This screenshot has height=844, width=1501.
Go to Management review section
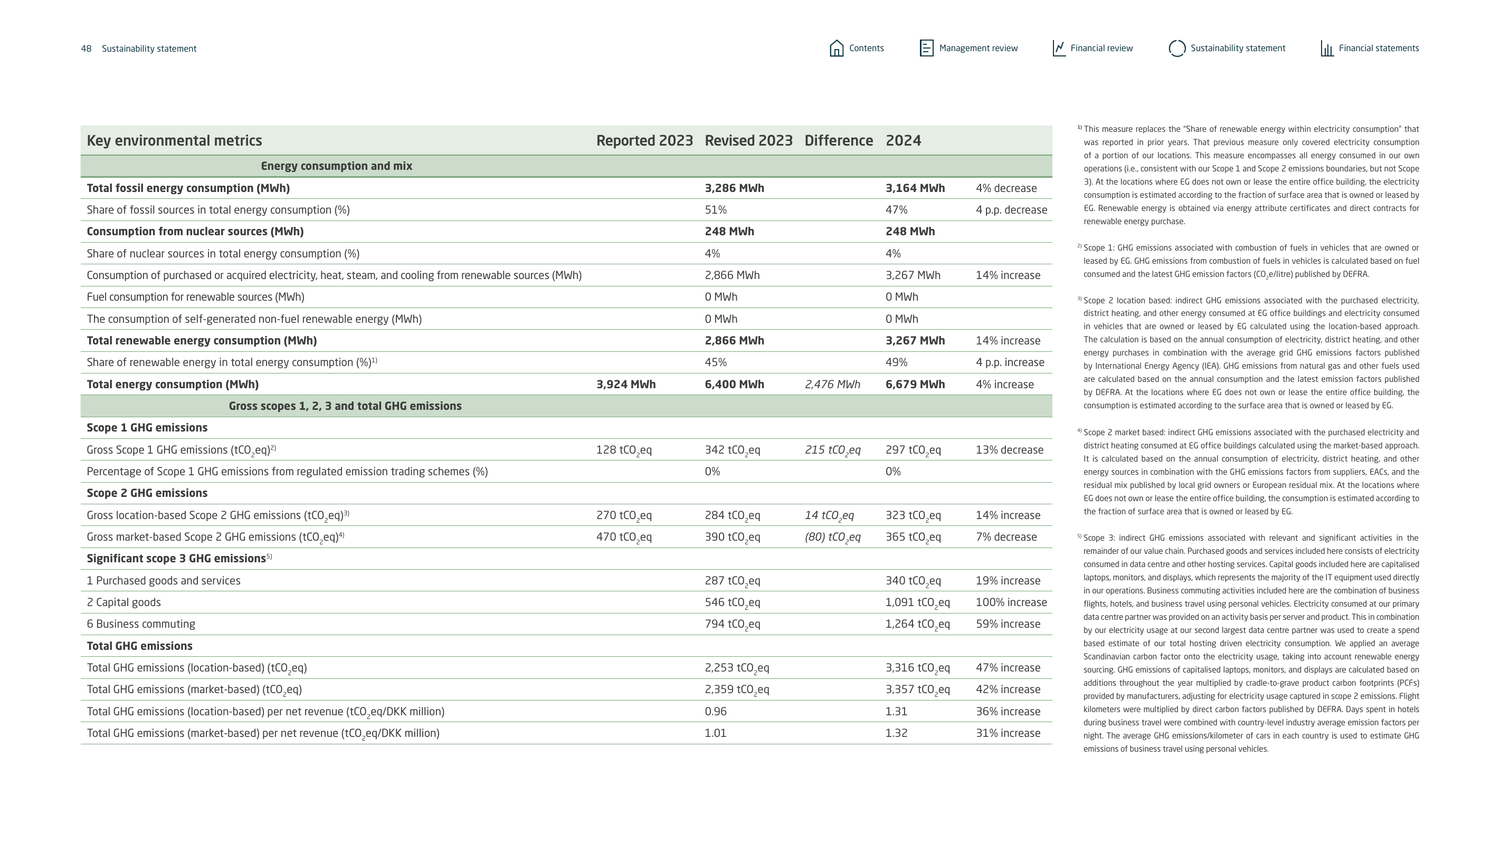click(978, 49)
